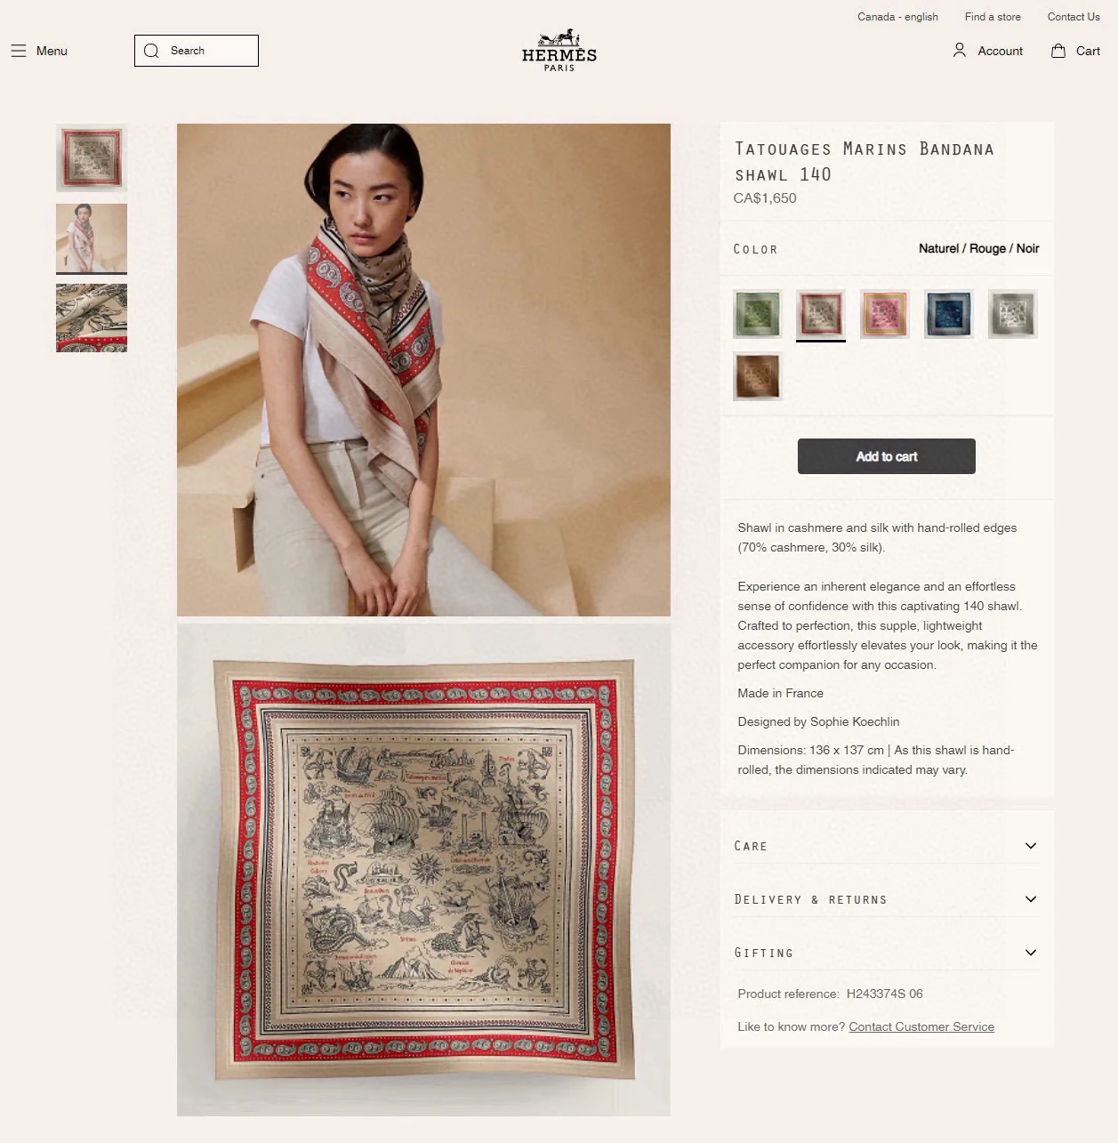
Task: Expand Delivery & Returns section
Action: click(x=887, y=899)
